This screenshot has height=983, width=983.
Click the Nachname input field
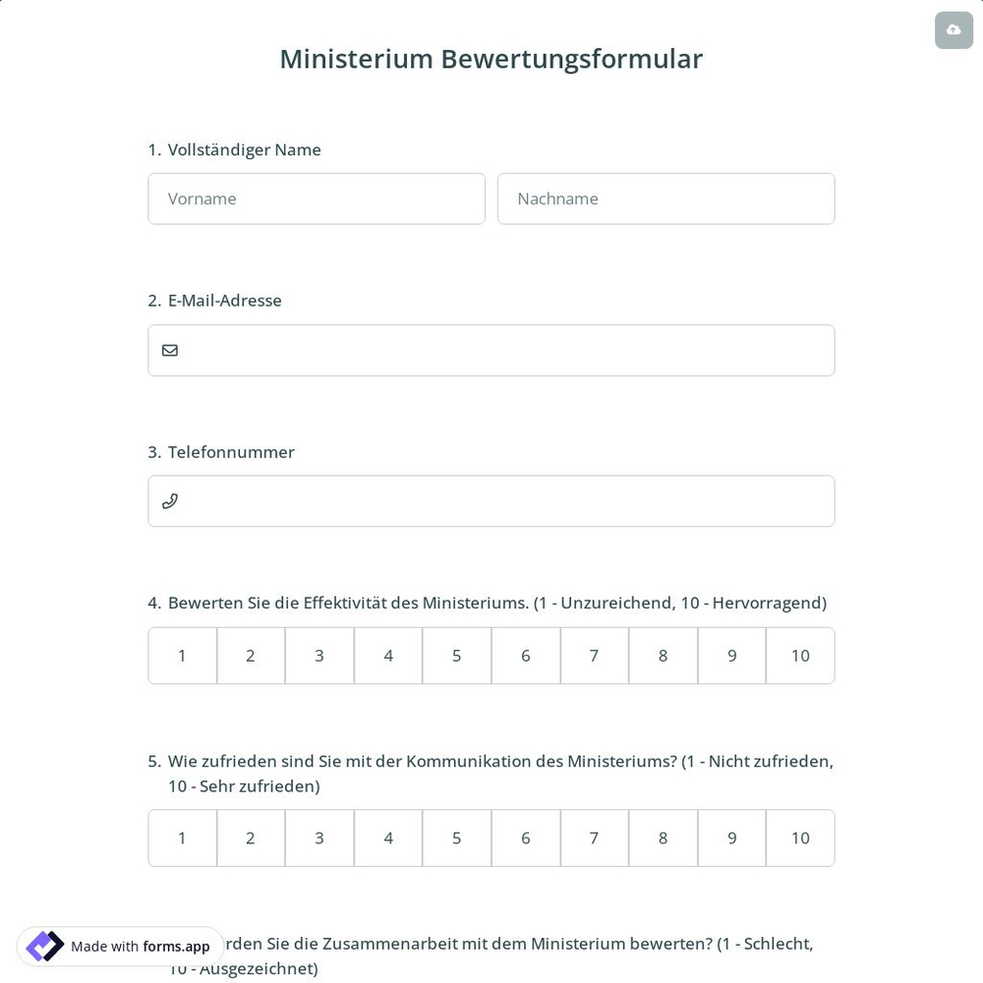click(x=665, y=199)
